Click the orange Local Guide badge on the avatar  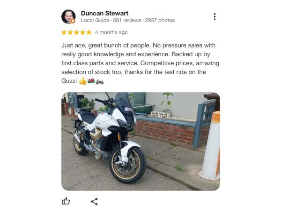[73, 21]
